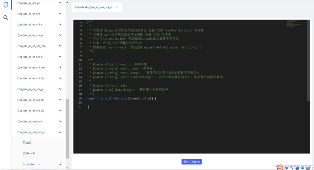
Task: Select the u_lian_xi_er_shi_yi folder
Action: pyautogui.click(x=30, y=25)
